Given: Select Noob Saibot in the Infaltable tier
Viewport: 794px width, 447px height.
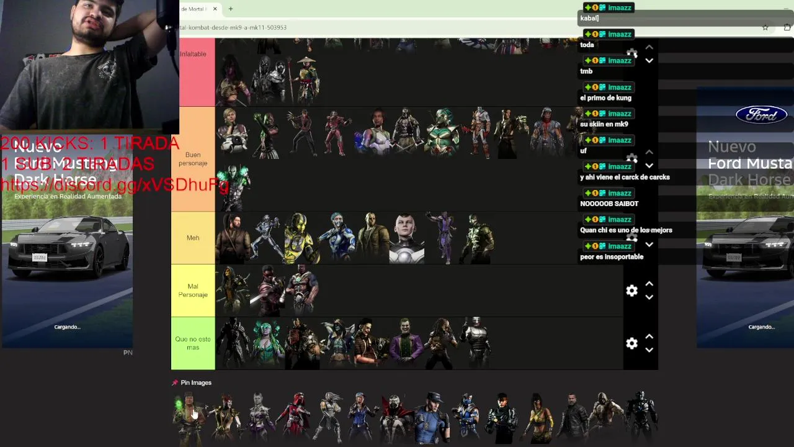Looking at the screenshot, I should [x=268, y=79].
